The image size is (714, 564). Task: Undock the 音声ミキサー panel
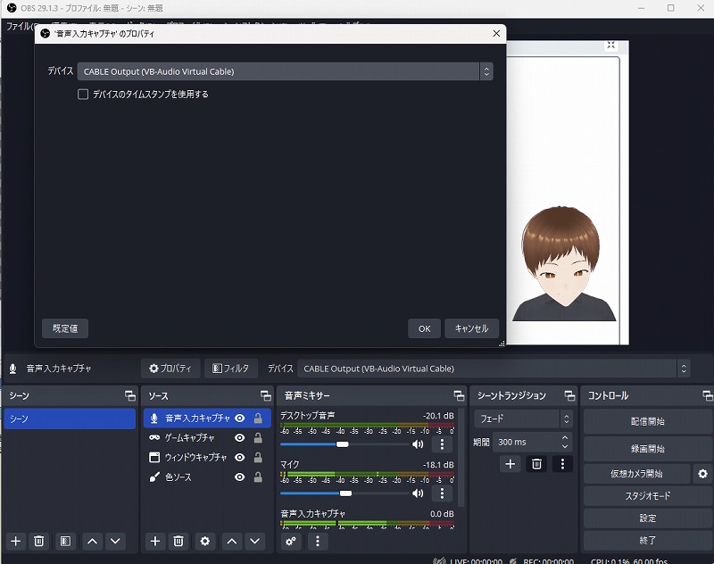pos(459,395)
